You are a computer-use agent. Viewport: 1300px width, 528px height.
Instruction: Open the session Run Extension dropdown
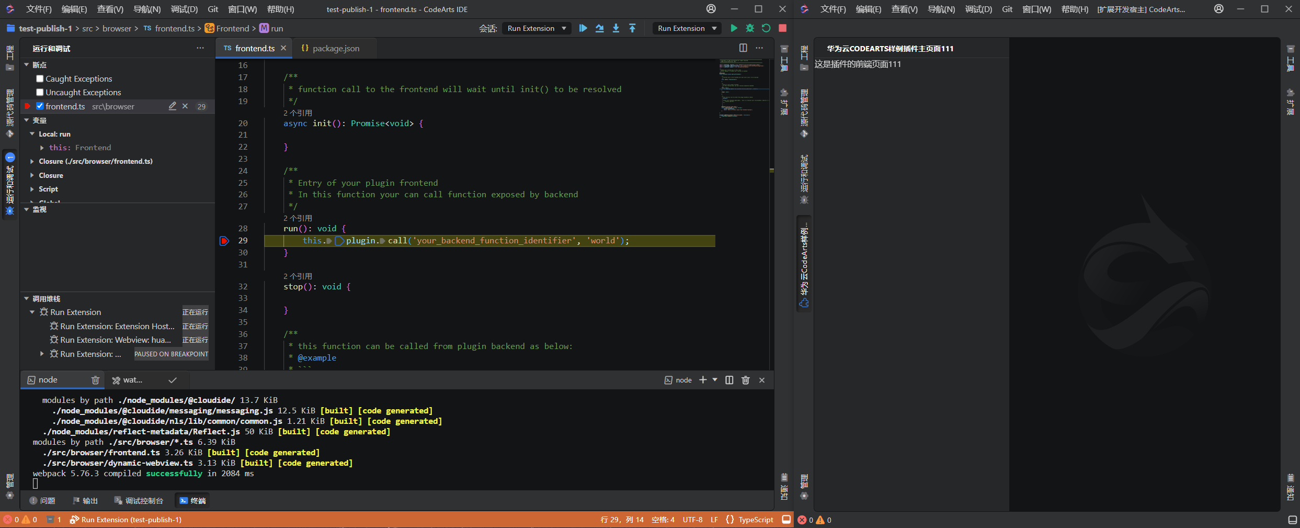coord(537,28)
